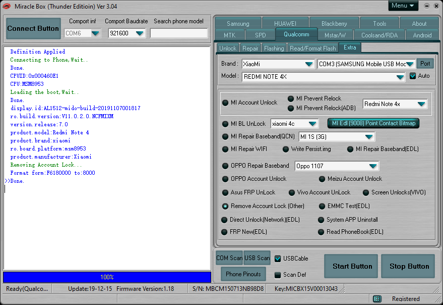Click the Start Button
Image resolution: width=443 pixels, height=305 pixels.
(352, 266)
